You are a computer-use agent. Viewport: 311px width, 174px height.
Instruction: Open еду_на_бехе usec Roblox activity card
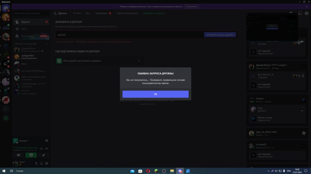pyautogui.click(x=277, y=133)
